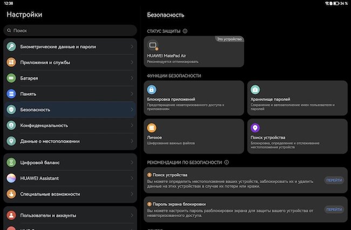Click the blue Память storage icon

click(x=11, y=94)
